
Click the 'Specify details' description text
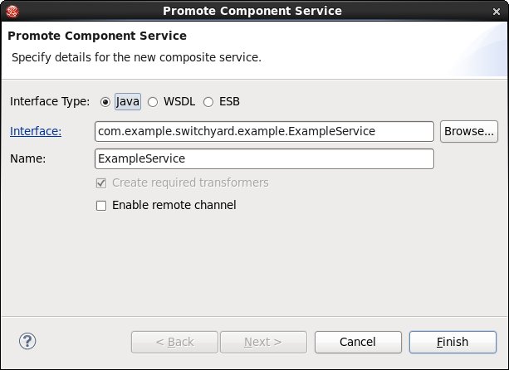pos(136,57)
